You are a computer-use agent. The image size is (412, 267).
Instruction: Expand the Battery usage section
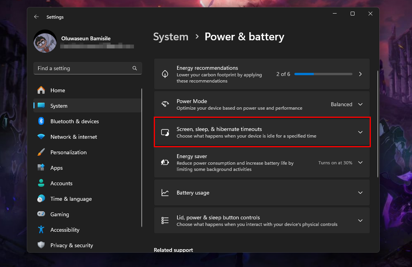(360, 193)
